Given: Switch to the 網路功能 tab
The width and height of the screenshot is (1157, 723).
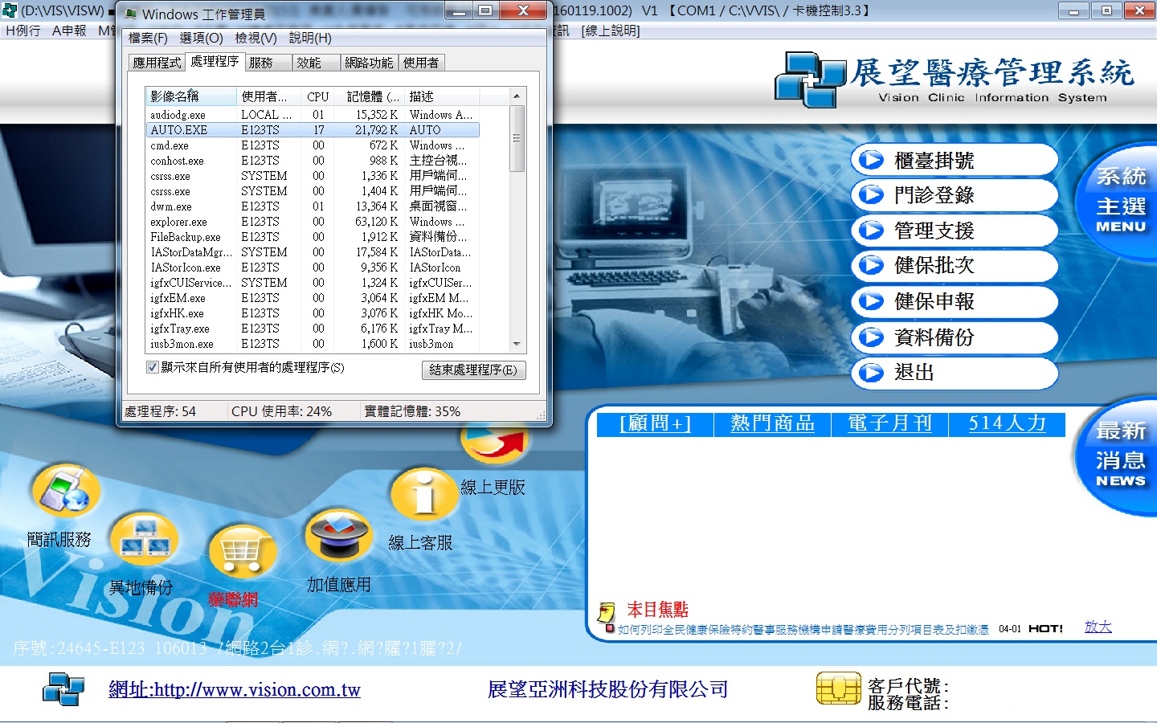Looking at the screenshot, I should point(369,63).
